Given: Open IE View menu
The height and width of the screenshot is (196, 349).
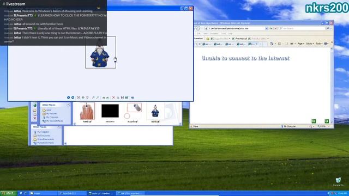Looking at the screenshot, I should 206,34.
